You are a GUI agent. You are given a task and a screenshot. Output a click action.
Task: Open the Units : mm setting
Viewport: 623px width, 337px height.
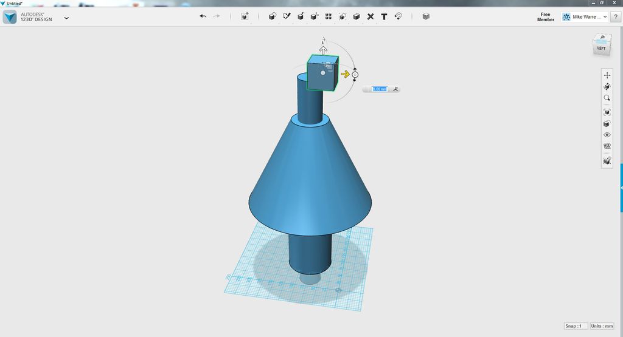click(x=602, y=326)
